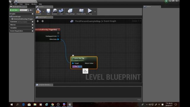Open File Explorer from taskbar
This screenshot has height=107, width=190.
[x=35, y=104]
